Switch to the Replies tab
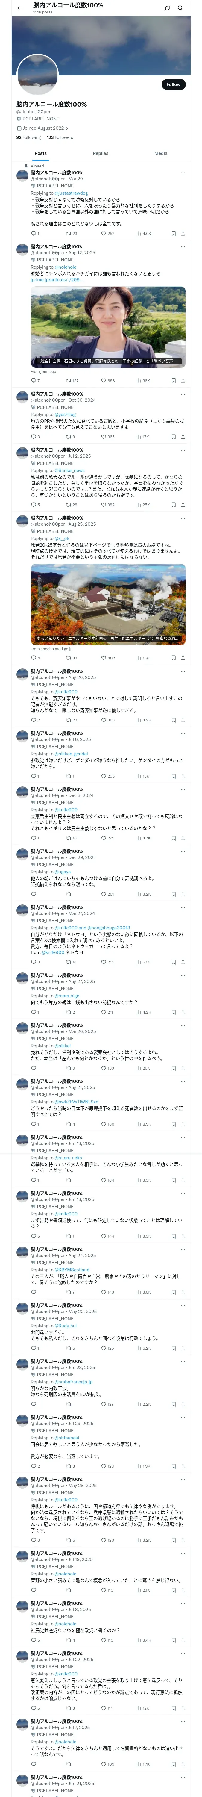This screenshot has width=202, height=1797. click(x=100, y=153)
